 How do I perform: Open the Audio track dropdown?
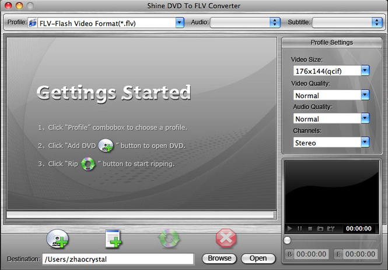275,23
